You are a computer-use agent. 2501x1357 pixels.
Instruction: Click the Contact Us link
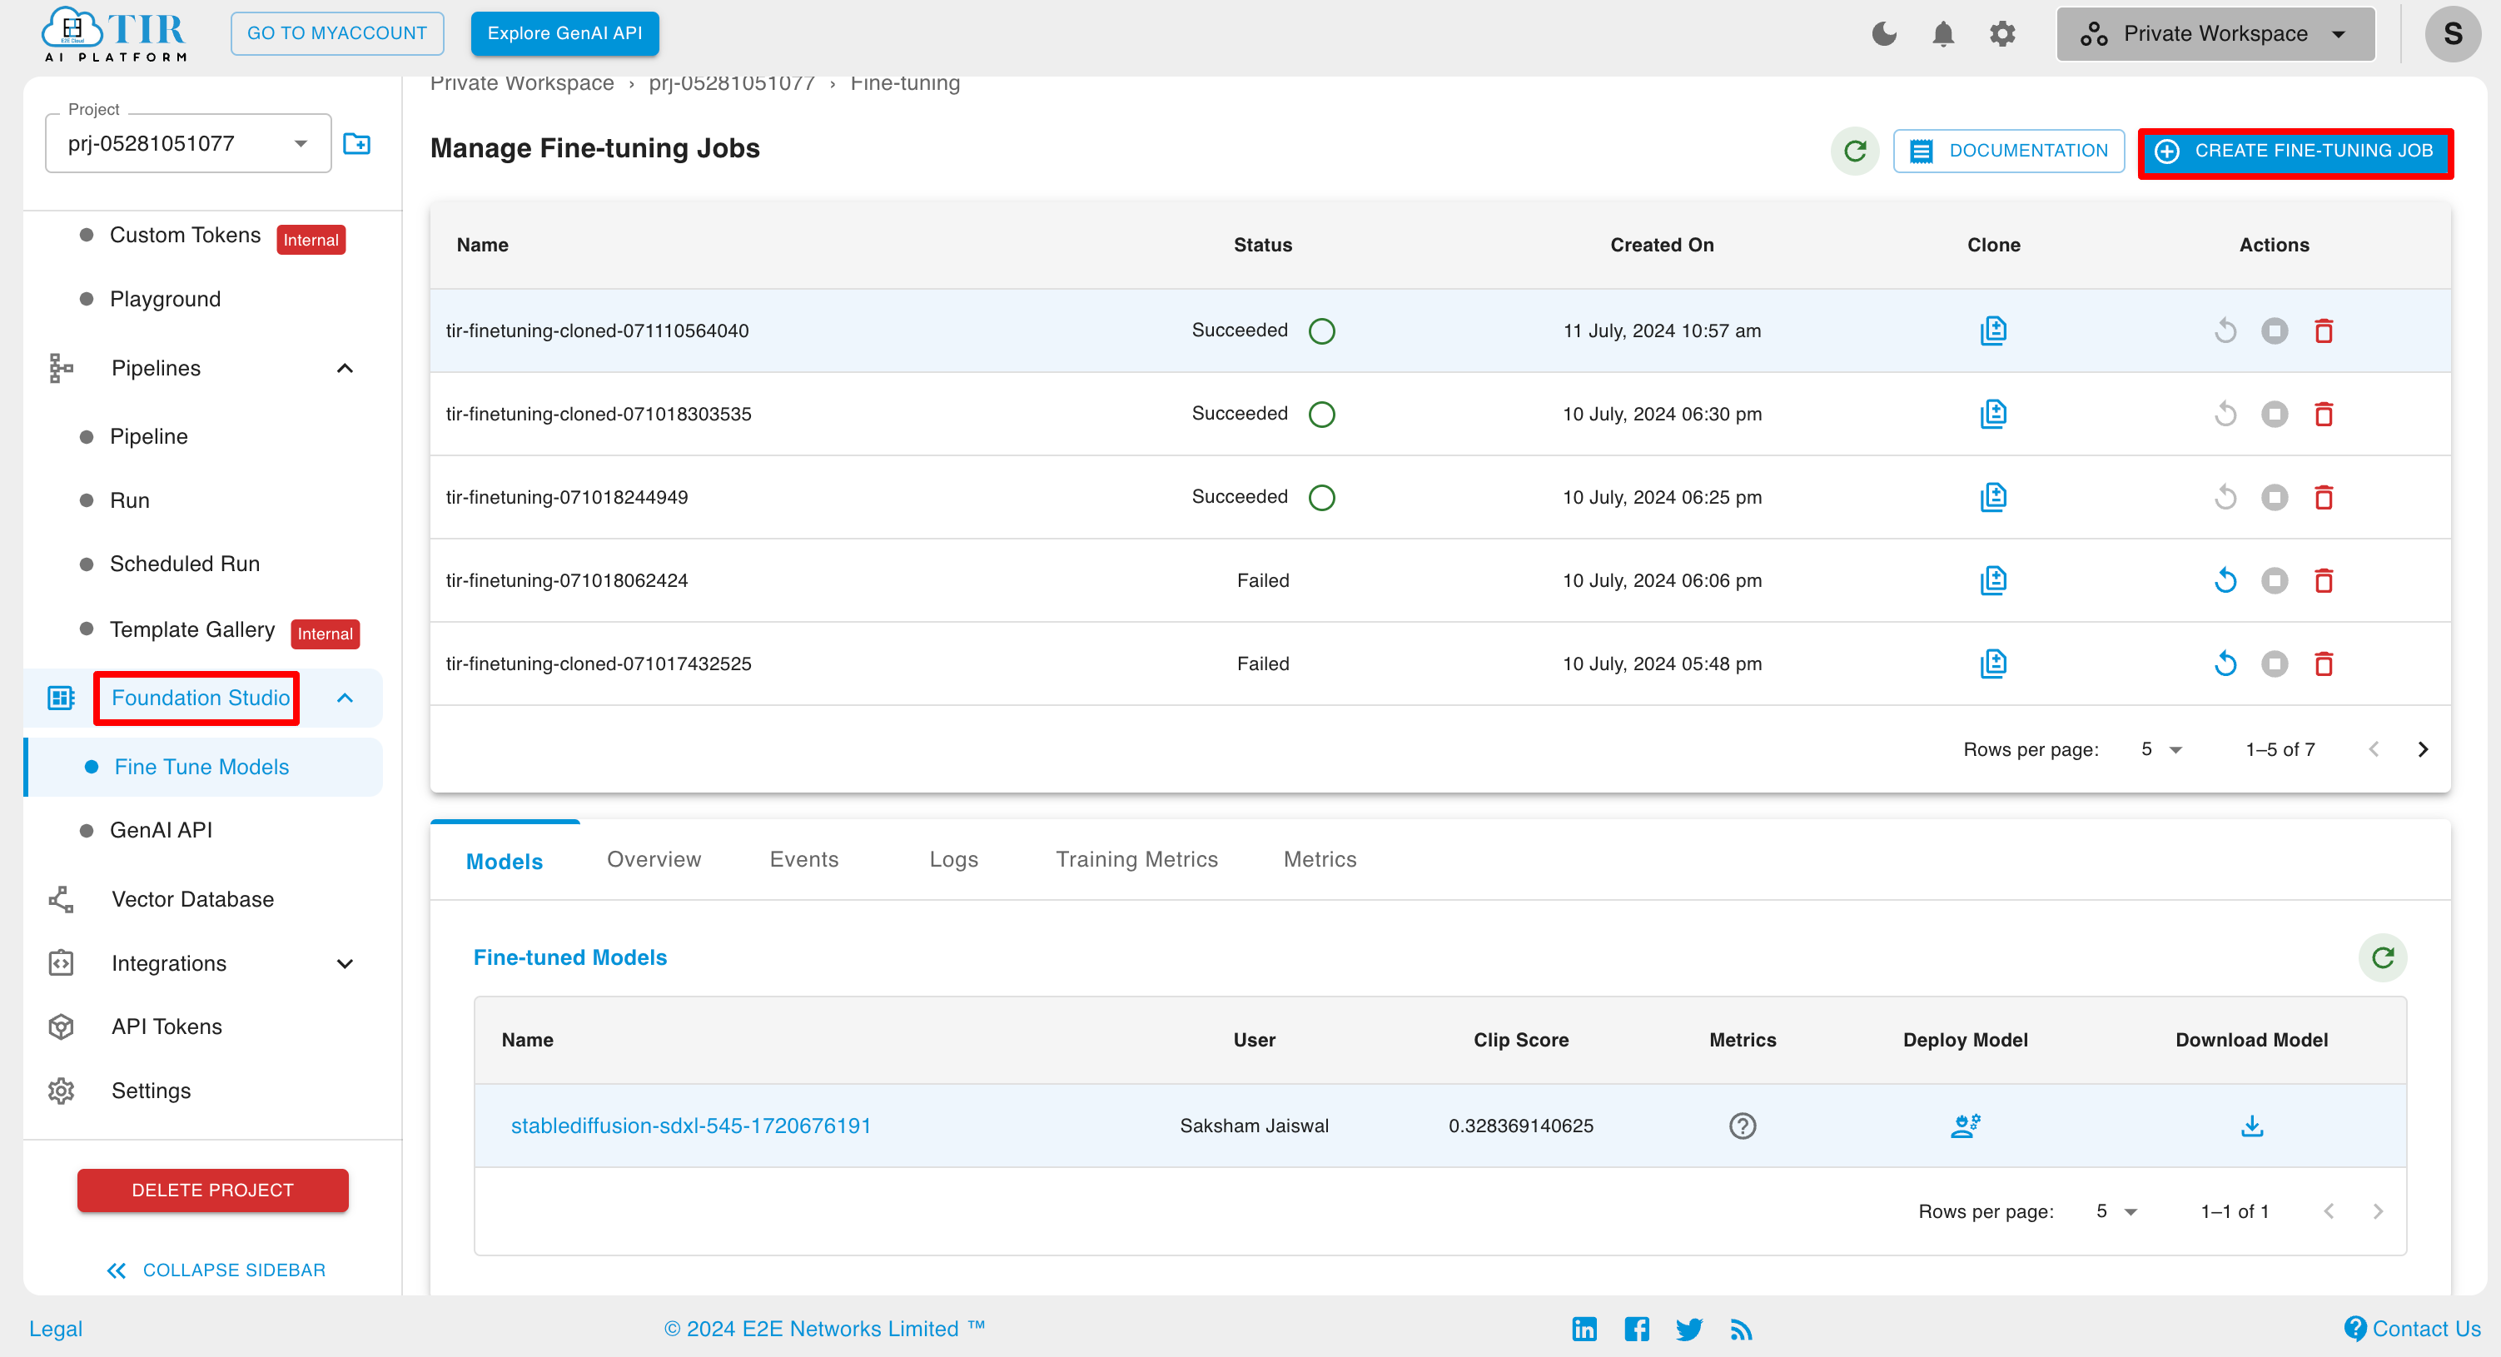pos(2412,1329)
